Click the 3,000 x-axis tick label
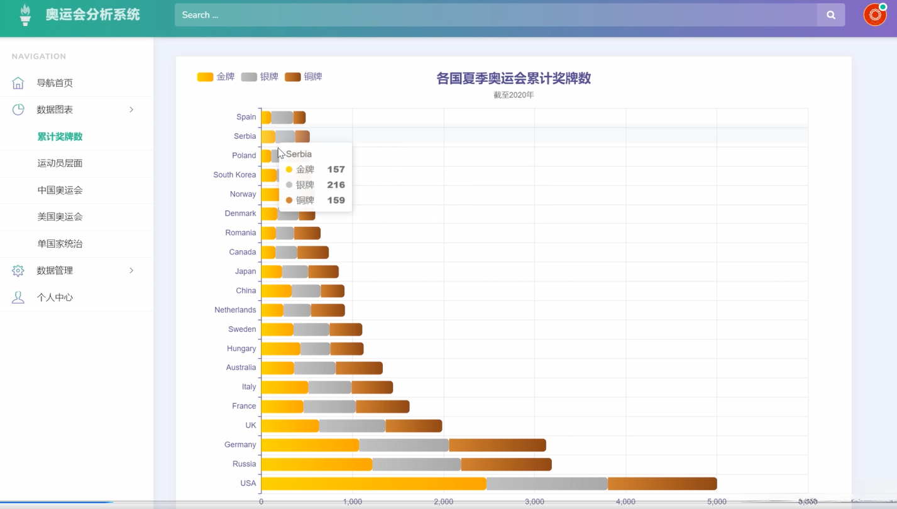The image size is (897, 509). click(x=535, y=501)
